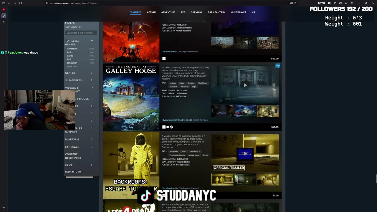Image resolution: width=377 pixels, height=212 pixels.
Task: Click Return to Top link
Action: 74,172
